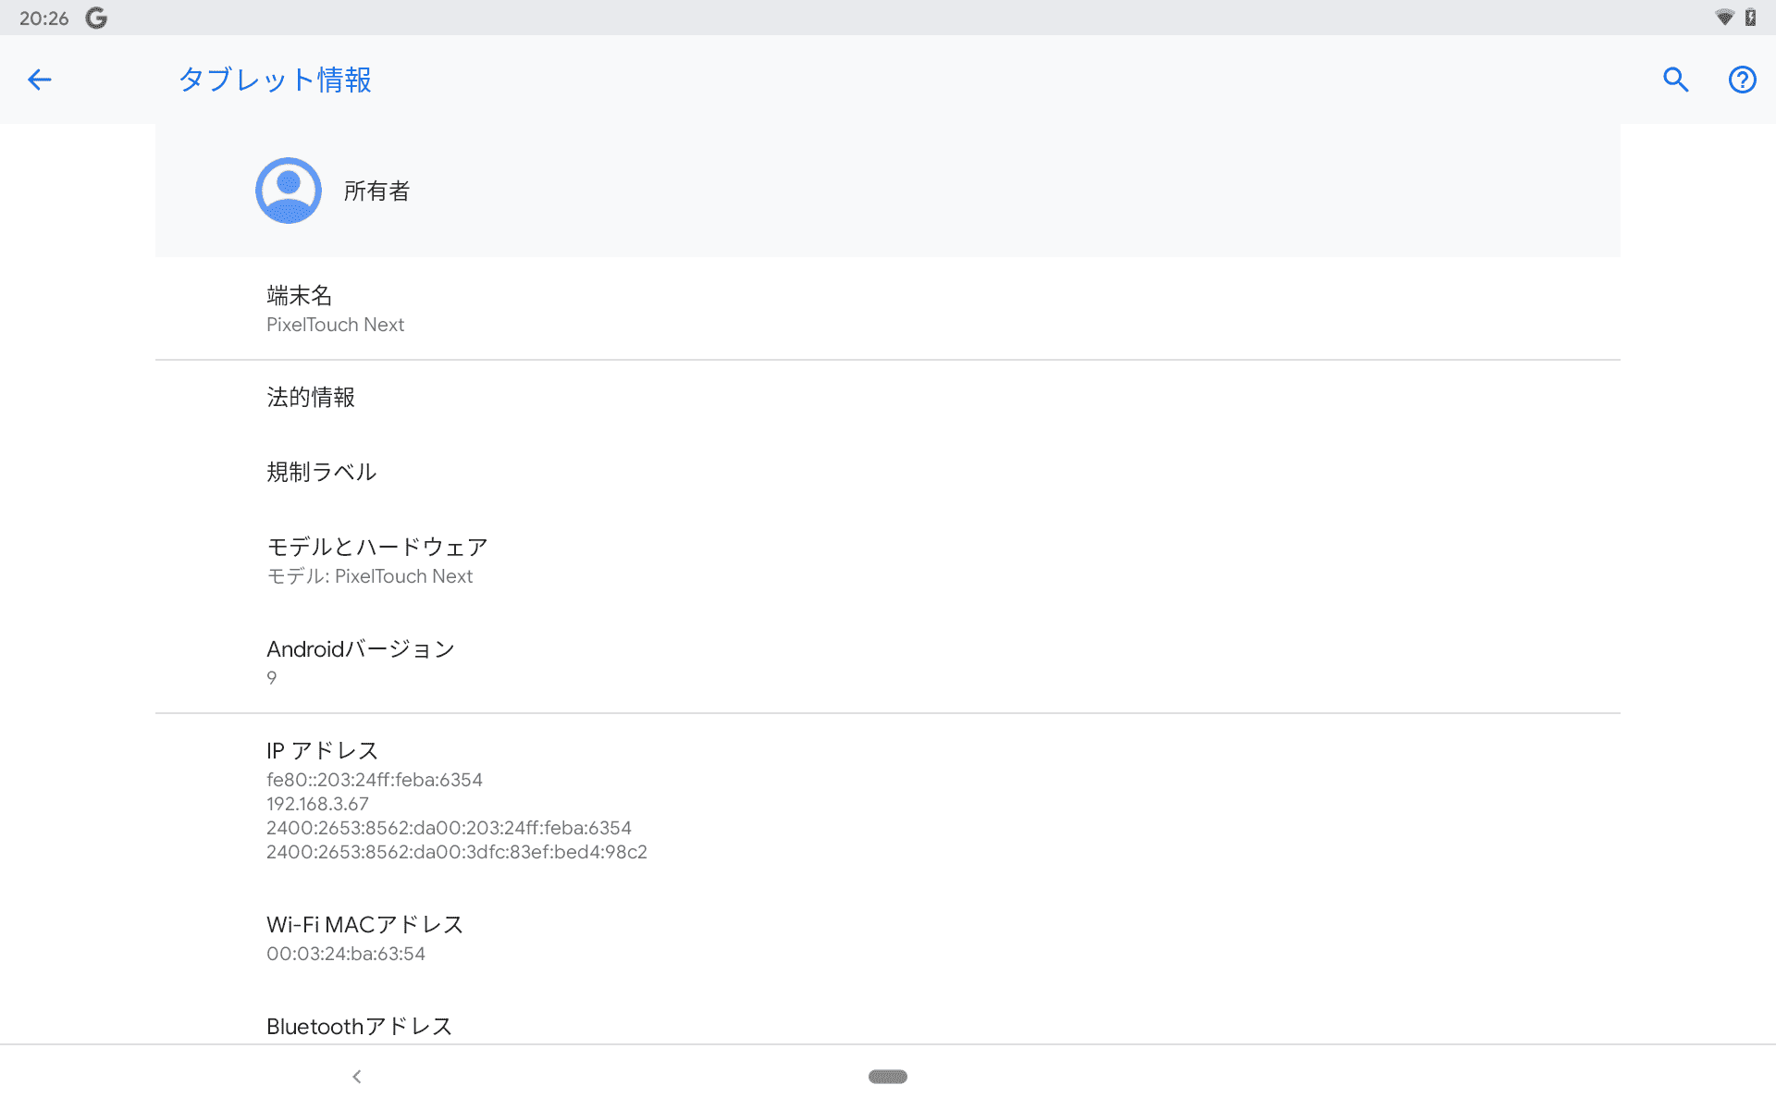The height and width of the screenshot is (1110, 1776).
Task: Tap the system back chevron in navigation bar
Action: point(357,1077)
